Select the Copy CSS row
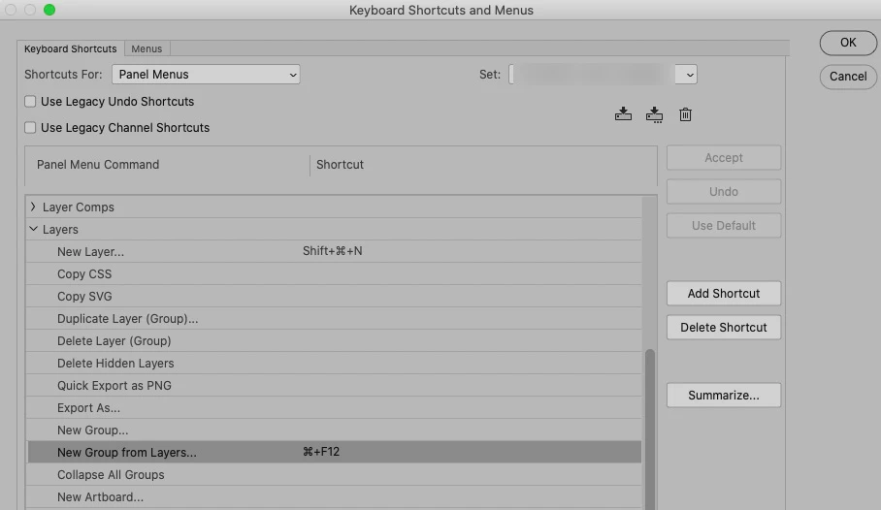 334,274
